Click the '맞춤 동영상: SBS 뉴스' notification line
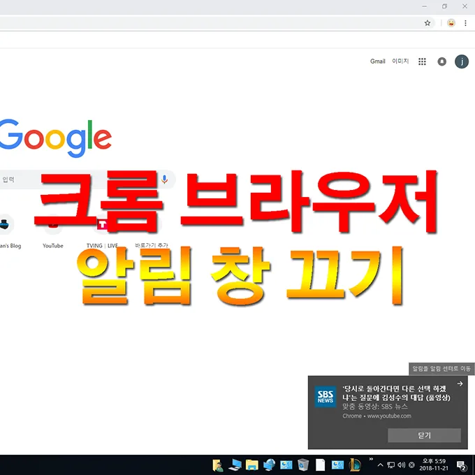The image size is (475, 475). (x=375, y=407)
